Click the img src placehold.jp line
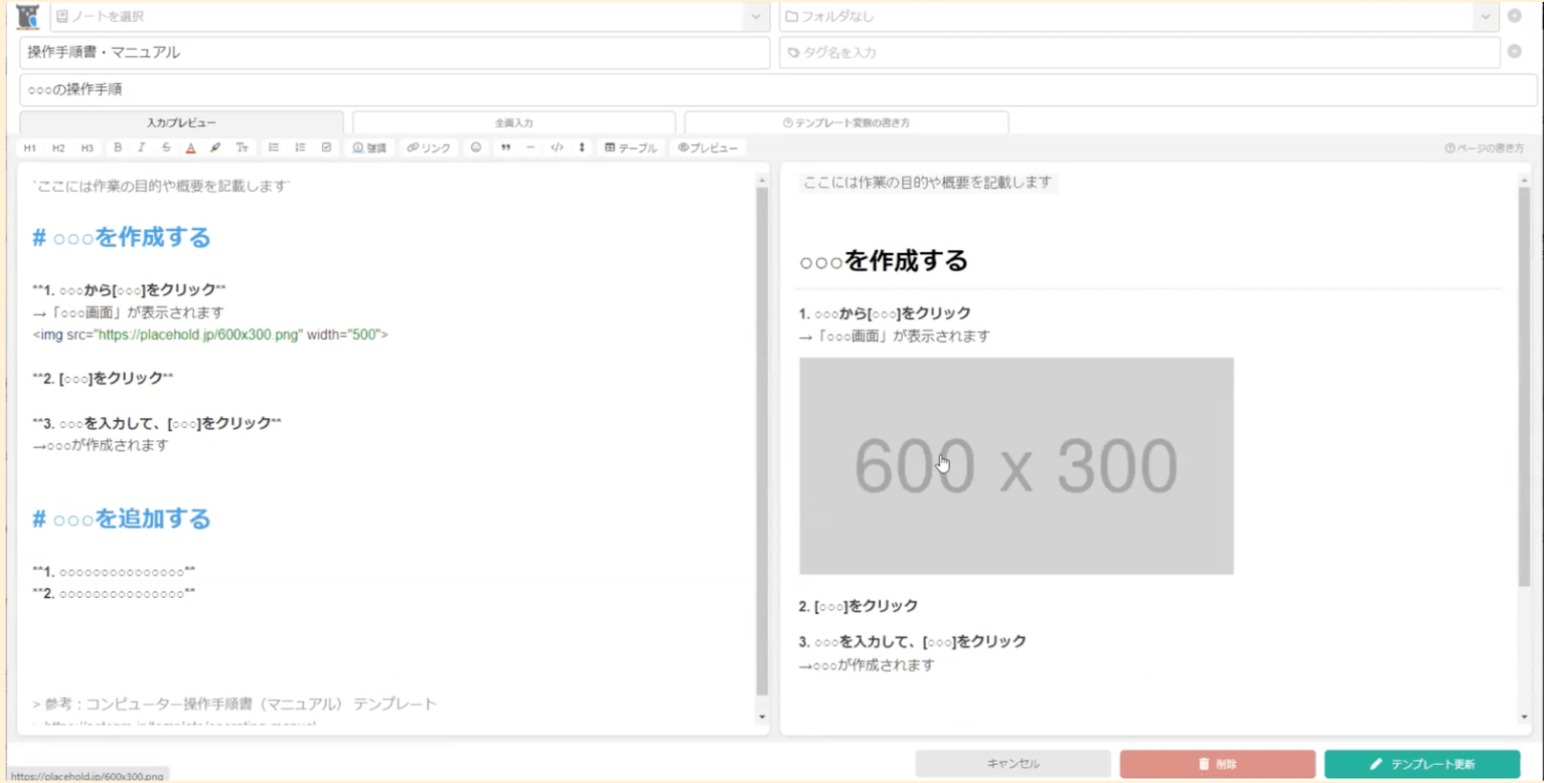Screen dimensions: 1544x783 coord(210,335)
